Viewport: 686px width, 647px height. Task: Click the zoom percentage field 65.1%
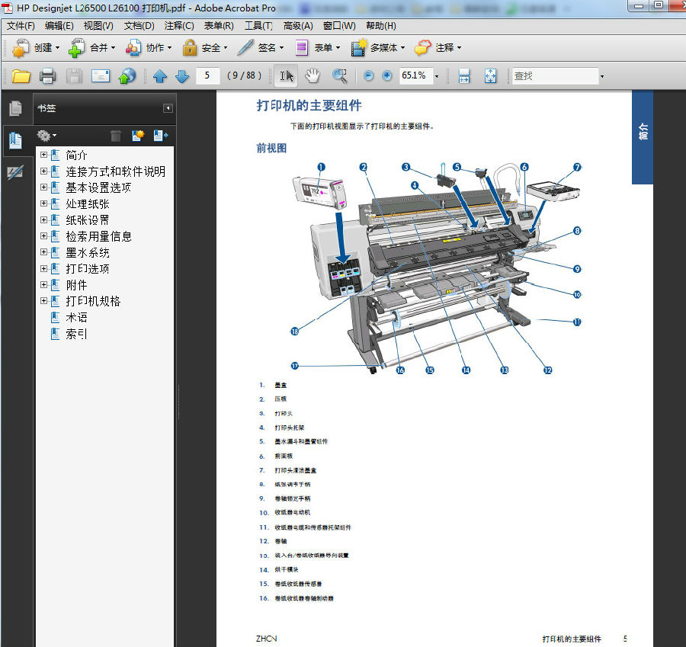pyautogui.click(x=415, y=75)
